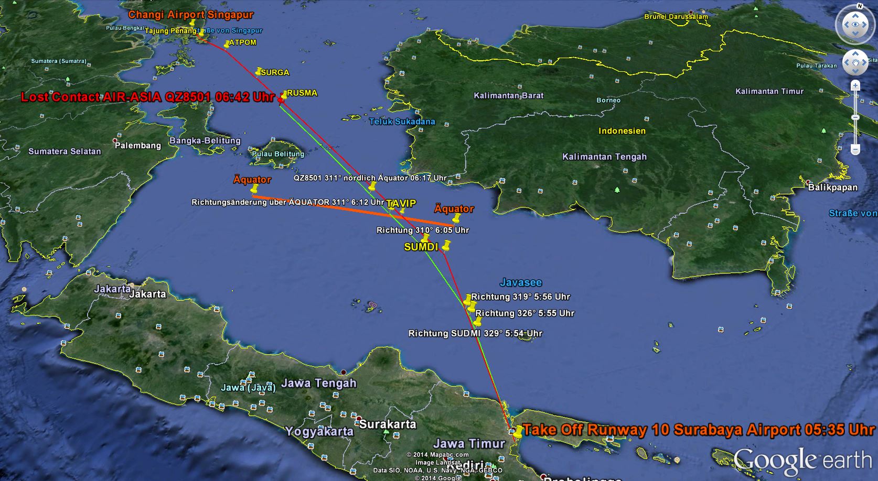Screen dimensions: 878x481
Task: Click the Pulau Belitung island label
Action: pos(278,154)
